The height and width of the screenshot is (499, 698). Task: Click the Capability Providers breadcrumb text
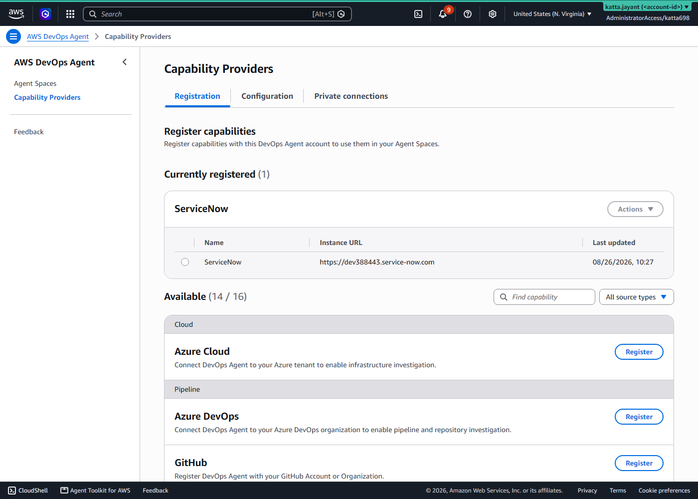[x=138, y=36]
